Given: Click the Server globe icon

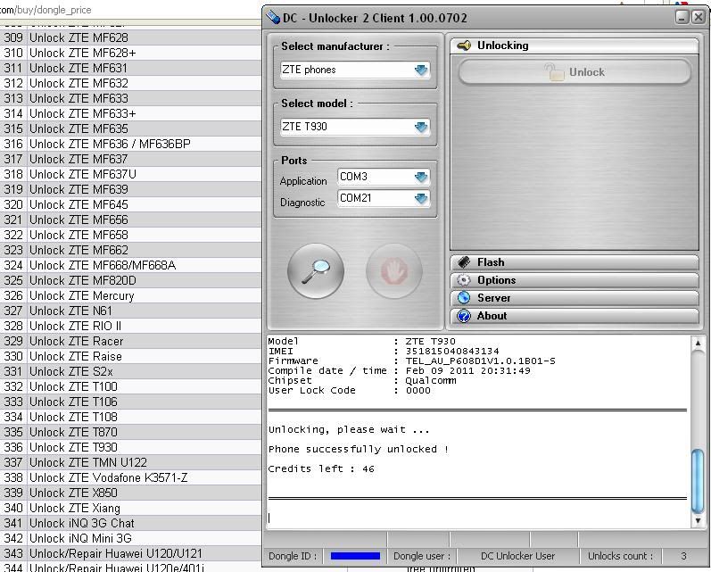Looking at the screenshot, I should click(x=464, y=298).
